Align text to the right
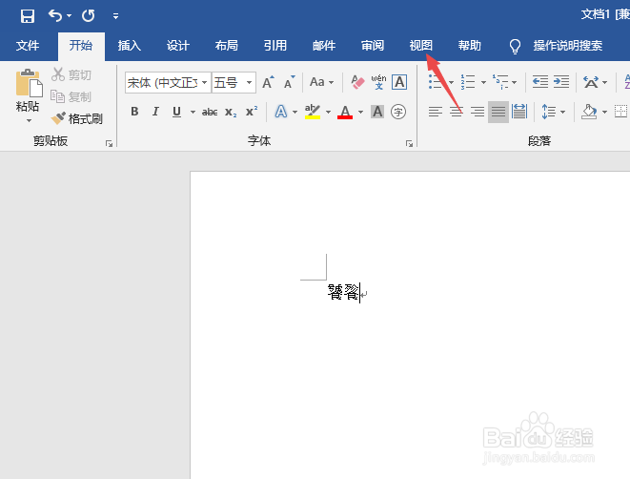This screenshot has height=479, width=630. (478, 112)
